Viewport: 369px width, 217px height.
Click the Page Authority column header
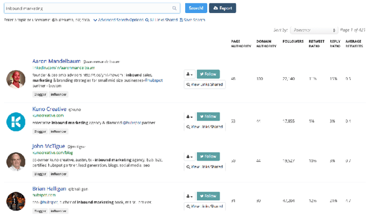pyautogui.click(x=241, y=44)
